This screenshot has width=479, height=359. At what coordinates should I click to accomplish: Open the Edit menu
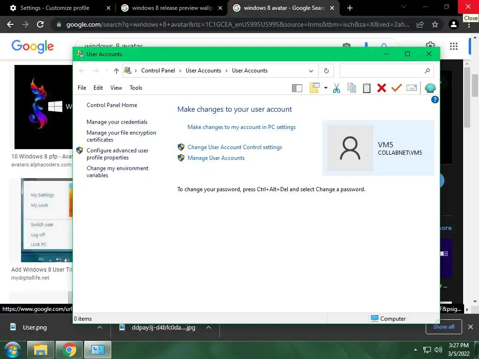(x=98, y=88)
